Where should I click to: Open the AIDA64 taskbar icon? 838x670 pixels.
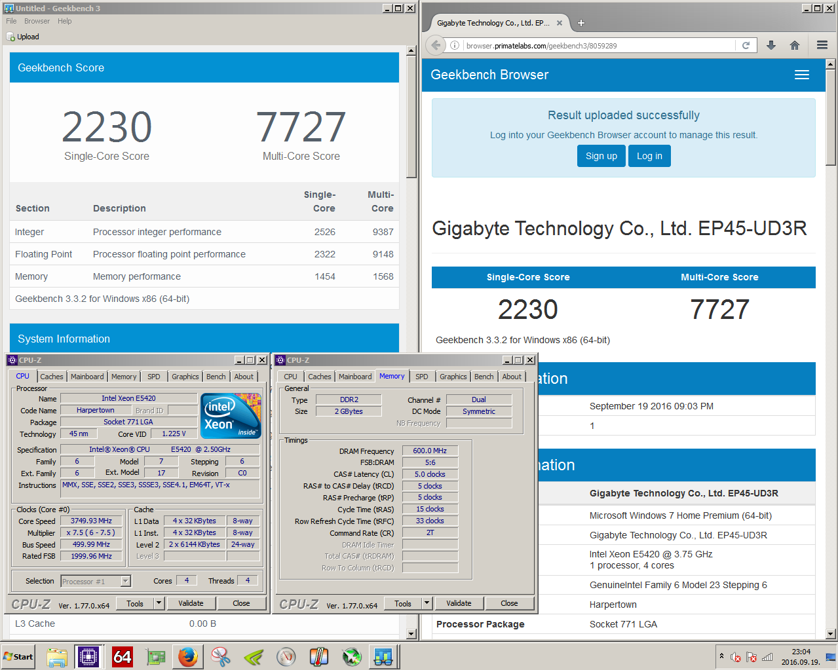(123, 656)
